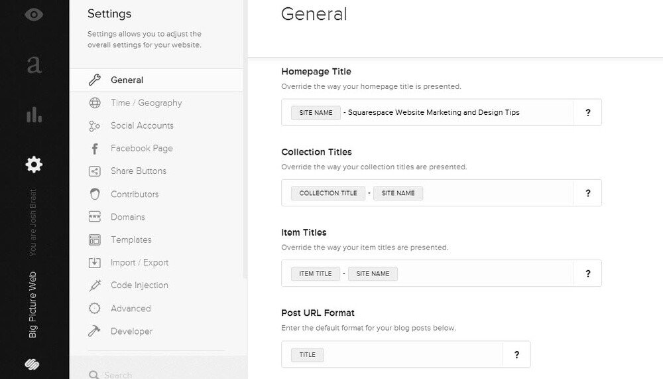
Task: Open the content 'a' typography icon
Action: click(x=34, y=64)
